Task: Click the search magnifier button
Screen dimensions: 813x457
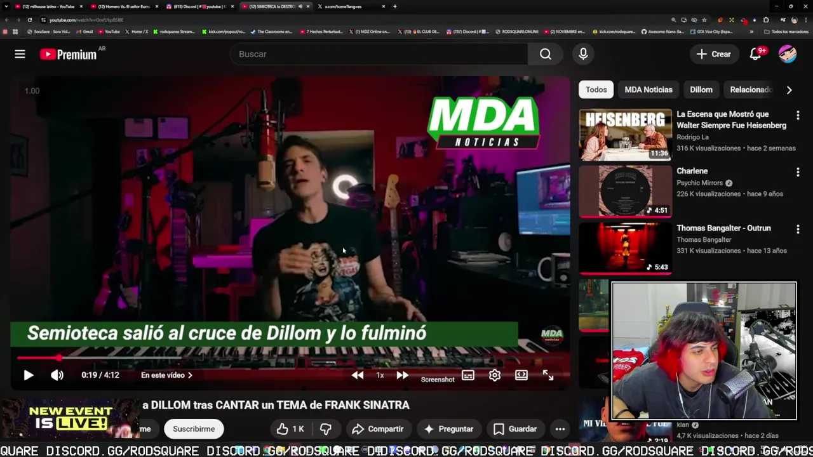Action: point(546,54)
